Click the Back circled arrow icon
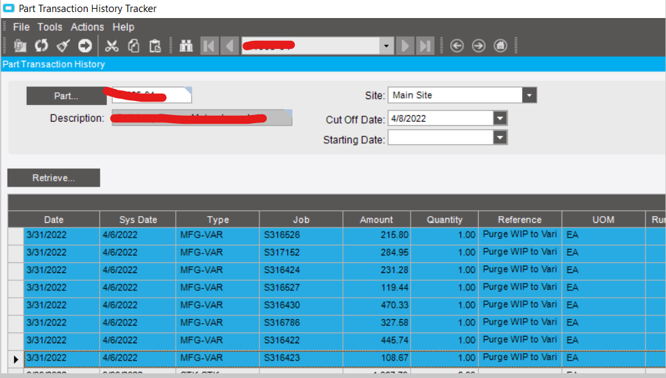This screenshot has height=378, width=666. click(457, 45)
